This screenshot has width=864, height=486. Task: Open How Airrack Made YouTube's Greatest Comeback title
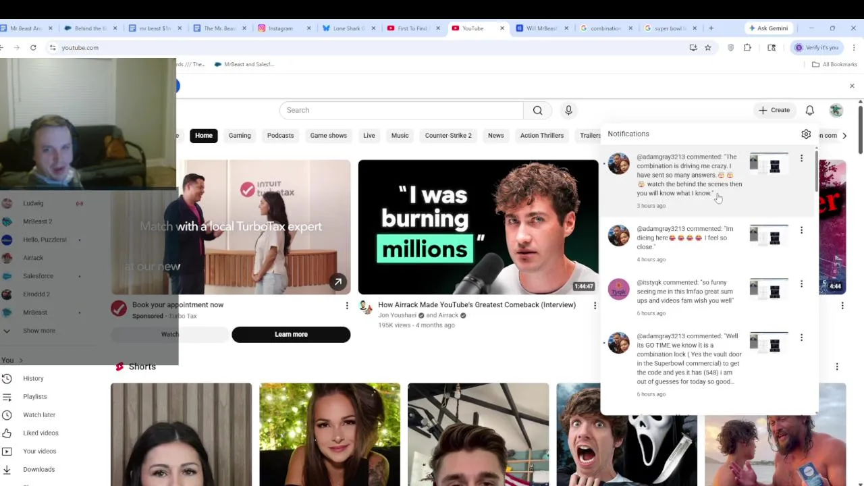[x=477, y=305]
